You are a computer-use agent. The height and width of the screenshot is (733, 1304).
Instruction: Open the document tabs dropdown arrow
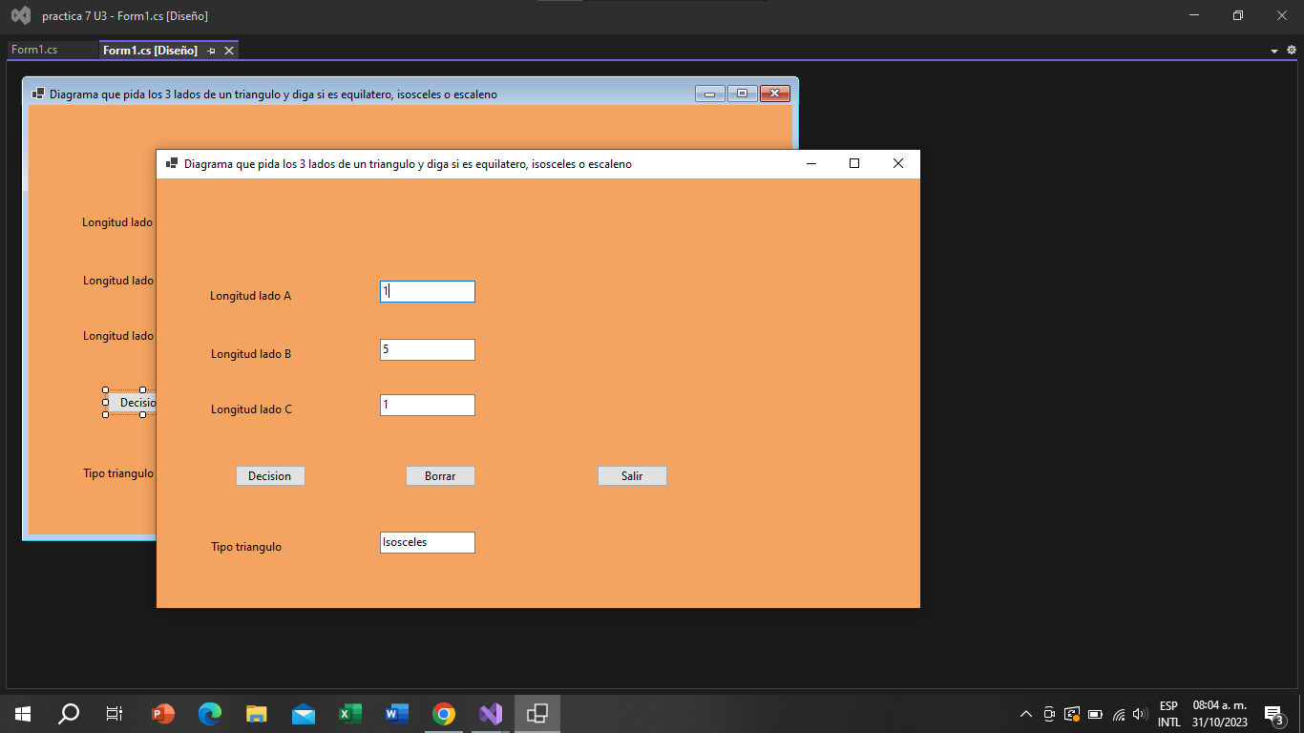pyautogui.click(x=1274, y=51)
